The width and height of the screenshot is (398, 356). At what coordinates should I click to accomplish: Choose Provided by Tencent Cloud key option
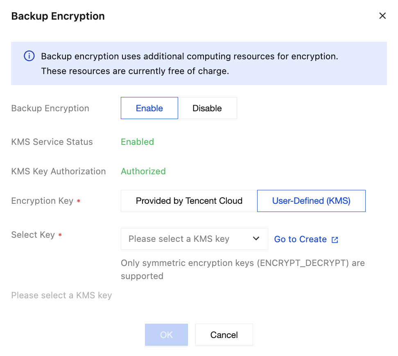tap(189, 201)
